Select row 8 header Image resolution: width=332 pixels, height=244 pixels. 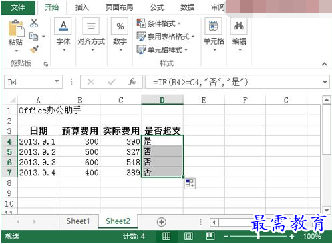9,183
